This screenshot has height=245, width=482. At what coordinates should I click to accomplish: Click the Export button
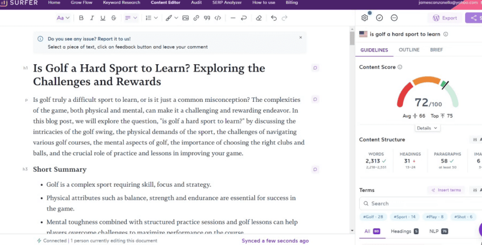point(445,18)
